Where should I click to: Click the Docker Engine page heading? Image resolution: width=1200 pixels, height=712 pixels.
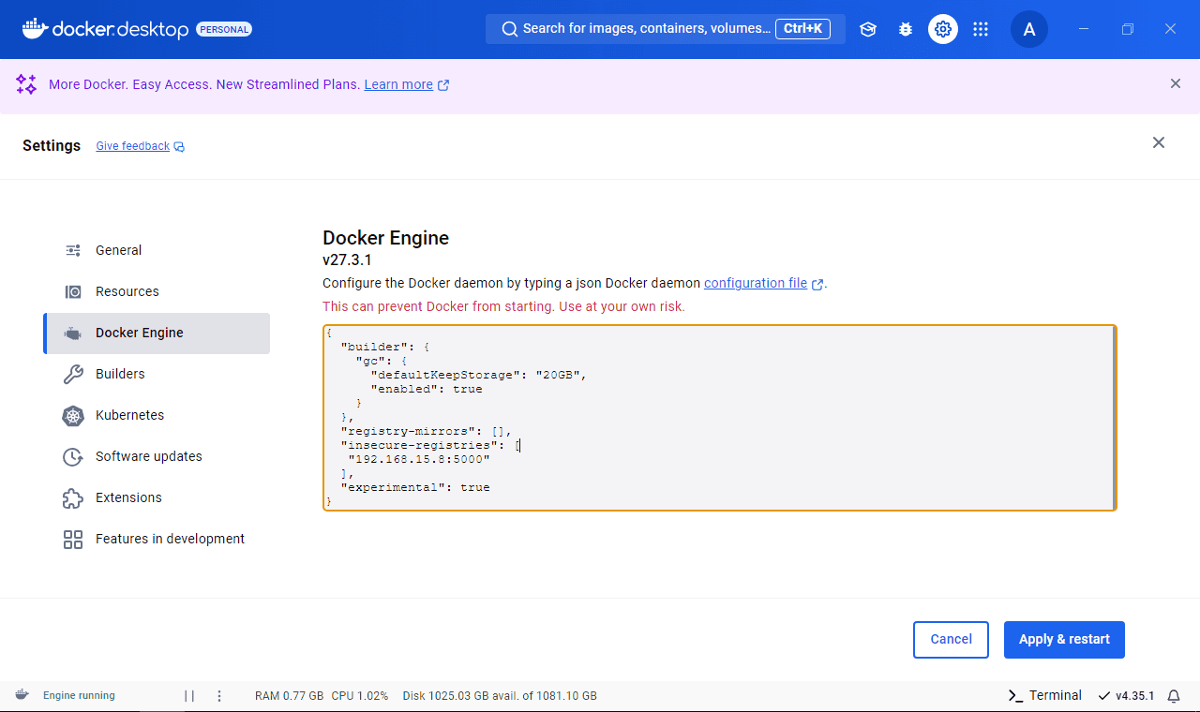click(385, 238)
